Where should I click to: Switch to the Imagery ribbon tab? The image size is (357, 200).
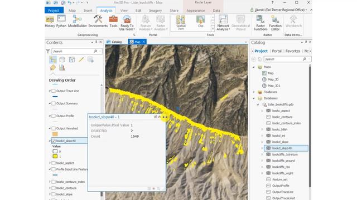(x=155, y=11)
